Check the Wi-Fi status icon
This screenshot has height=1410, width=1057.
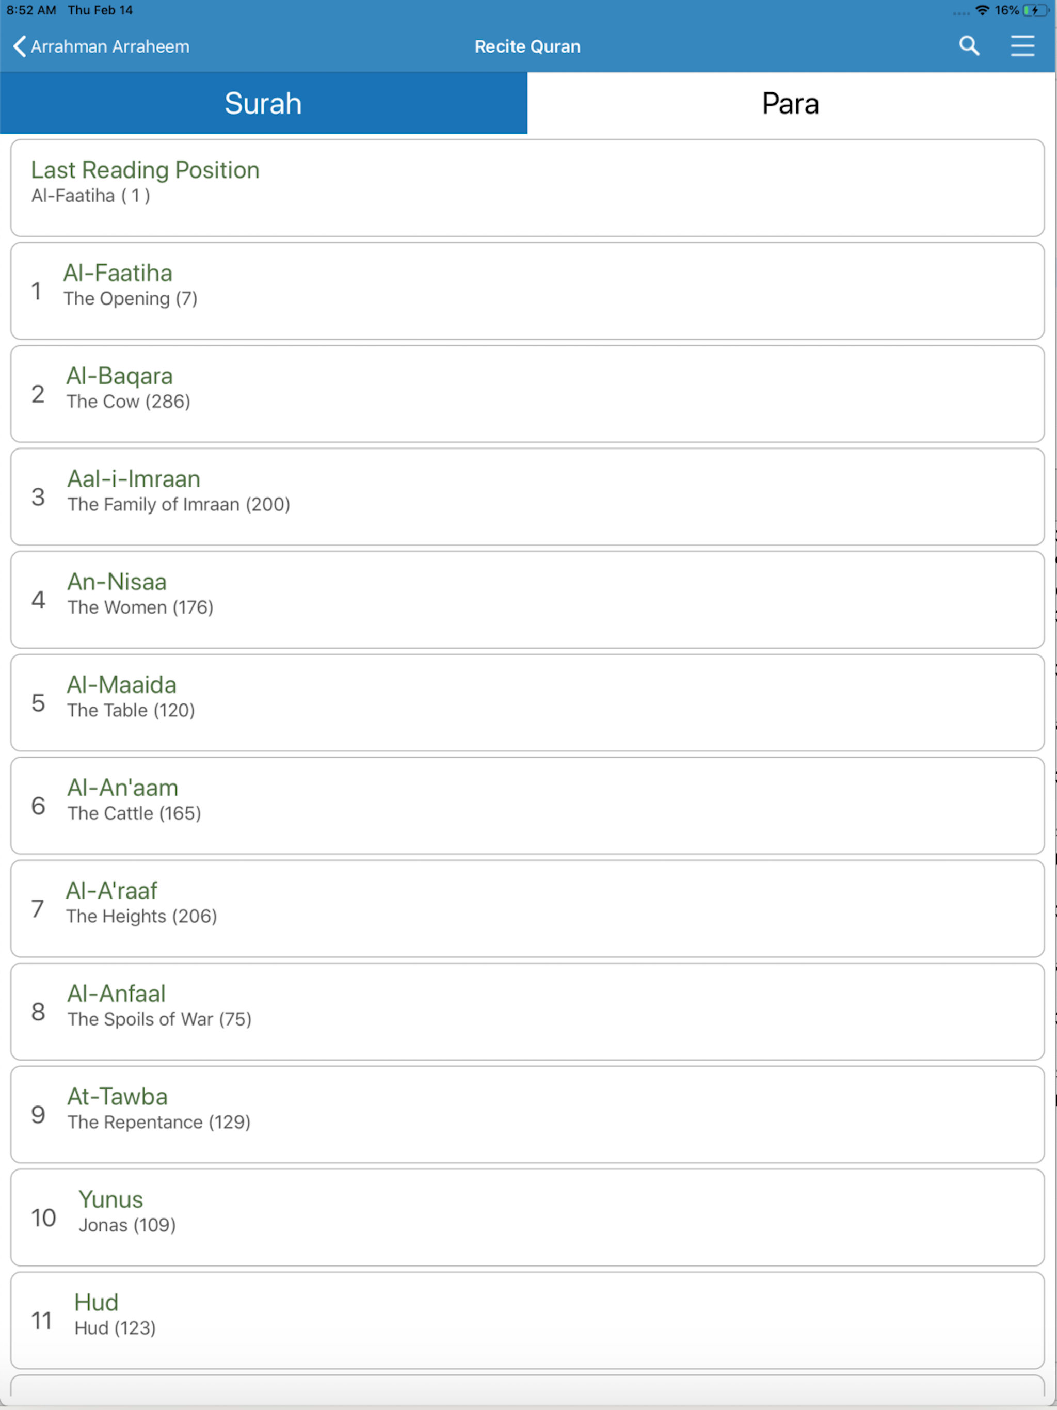pos(982,10)
